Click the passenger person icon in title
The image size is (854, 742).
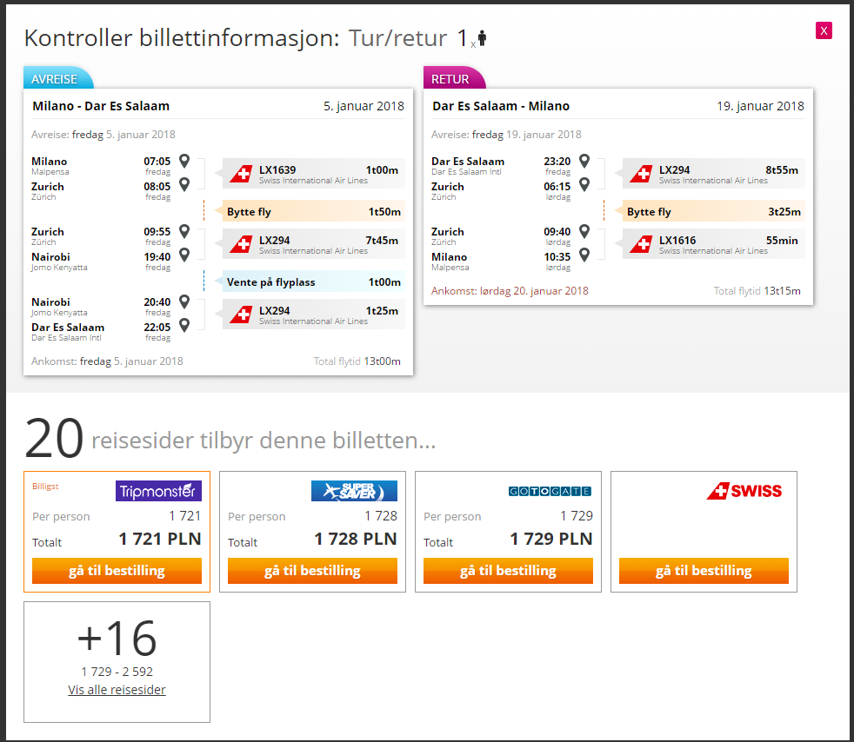pos(482,38)
